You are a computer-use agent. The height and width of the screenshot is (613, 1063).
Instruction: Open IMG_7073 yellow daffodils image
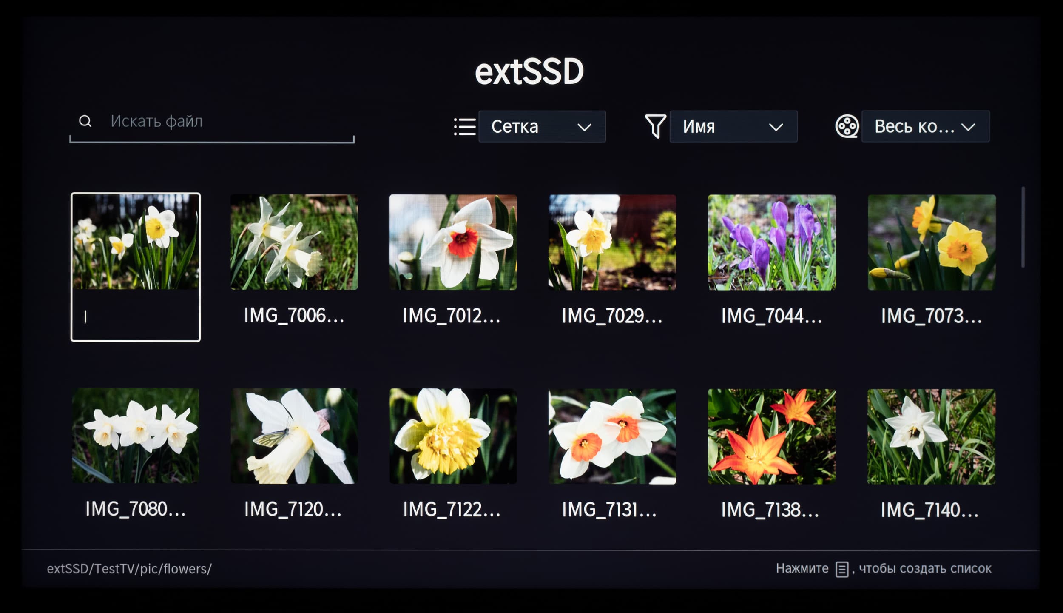(931, 242)
